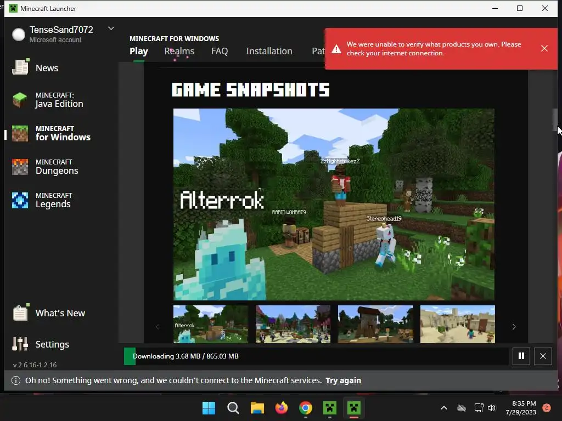Image resolution: width=562 pixels, height=421 pixels.
Task: Click the GAME SNAPSHOTS heading
Action: point(250,89)
